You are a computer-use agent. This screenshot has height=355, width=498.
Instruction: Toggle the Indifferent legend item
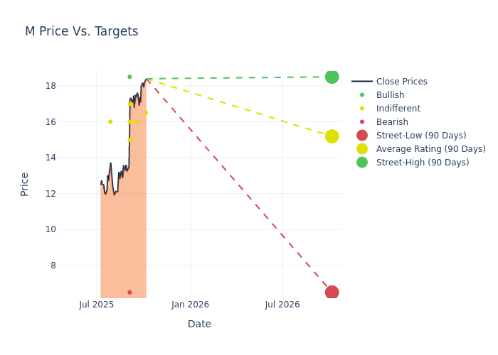tap(398, 109)
